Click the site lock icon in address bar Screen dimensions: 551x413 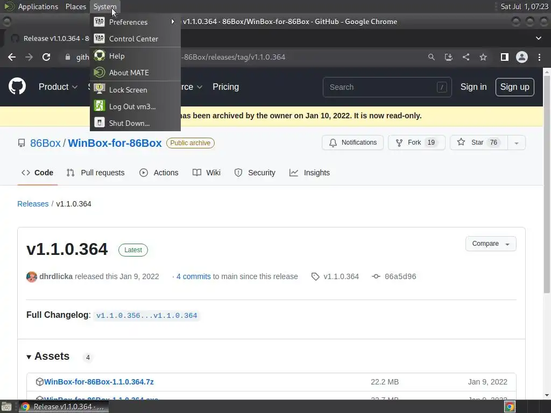[x=67, y=57]
